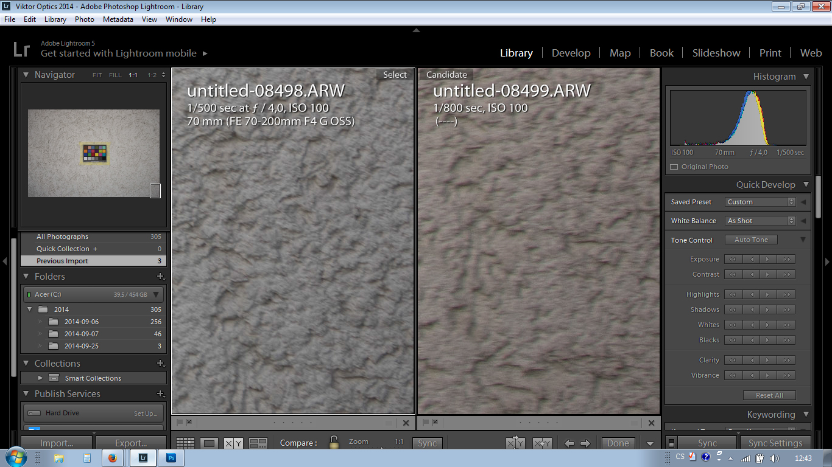This screenshot has height=467, width=832.
Task: Switch to the Develop module
Action: 571,53
